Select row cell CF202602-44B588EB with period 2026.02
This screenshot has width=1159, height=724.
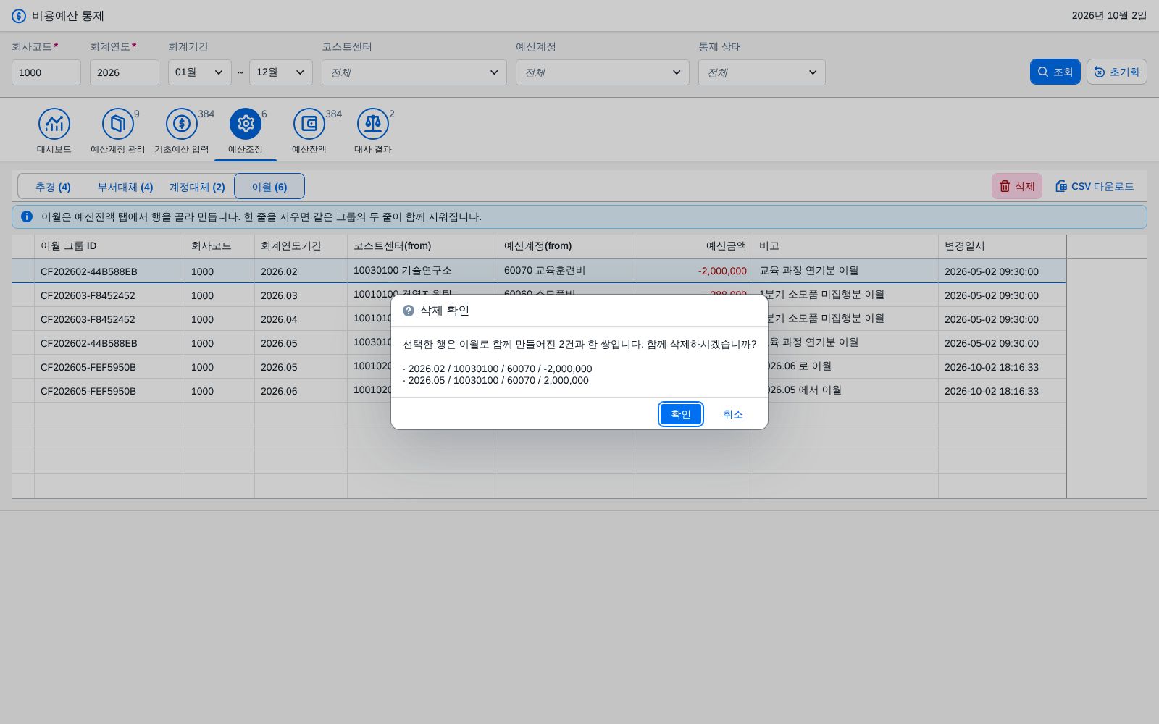pyautogui.click(x=110, y=271)
